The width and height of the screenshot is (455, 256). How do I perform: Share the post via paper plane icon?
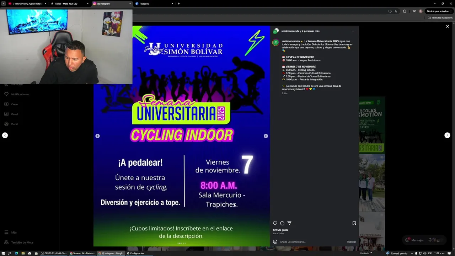tap(289, 223)
